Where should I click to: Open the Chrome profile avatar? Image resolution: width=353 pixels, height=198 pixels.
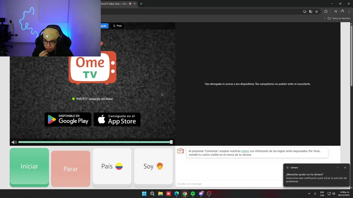pos(342,12)
